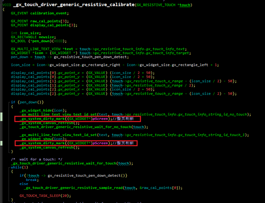
Task: Click the 'GX_TOUCH_TASK_SLEEP(20);' line
Action: pyautogui.click(x=45, y=196)
